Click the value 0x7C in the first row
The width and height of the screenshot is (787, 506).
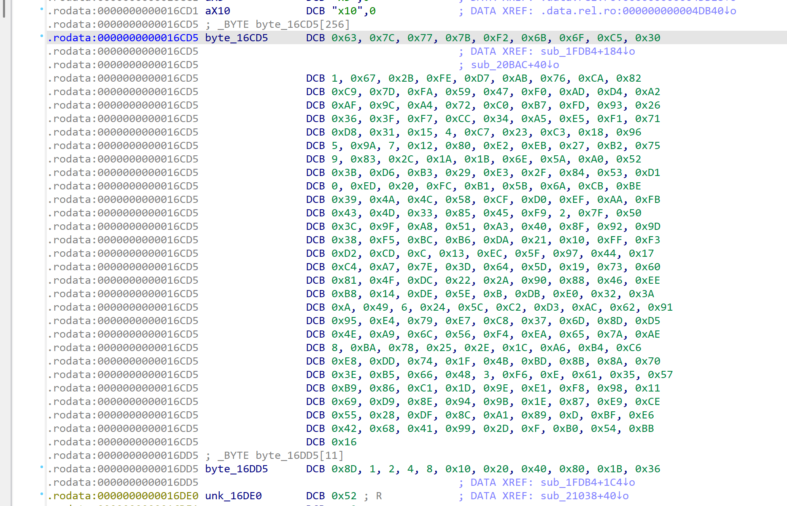tap(382, 38)
